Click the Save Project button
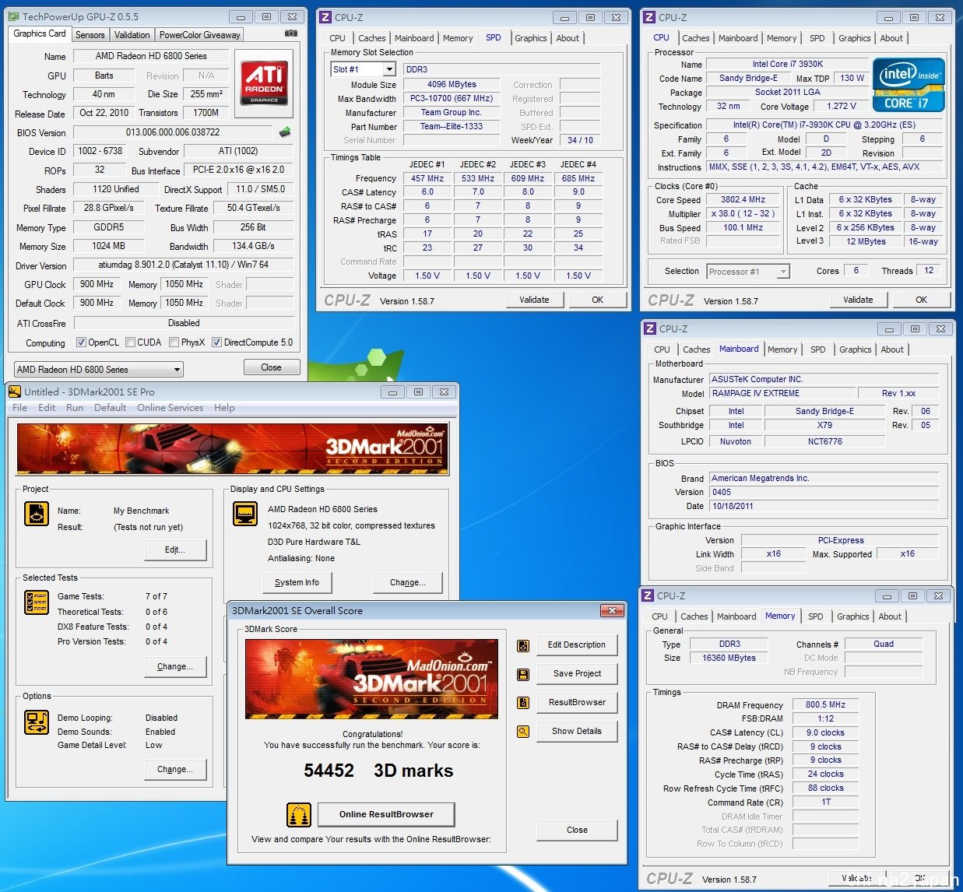The width and height of the screenshot is (963, 892). [577, 673]
